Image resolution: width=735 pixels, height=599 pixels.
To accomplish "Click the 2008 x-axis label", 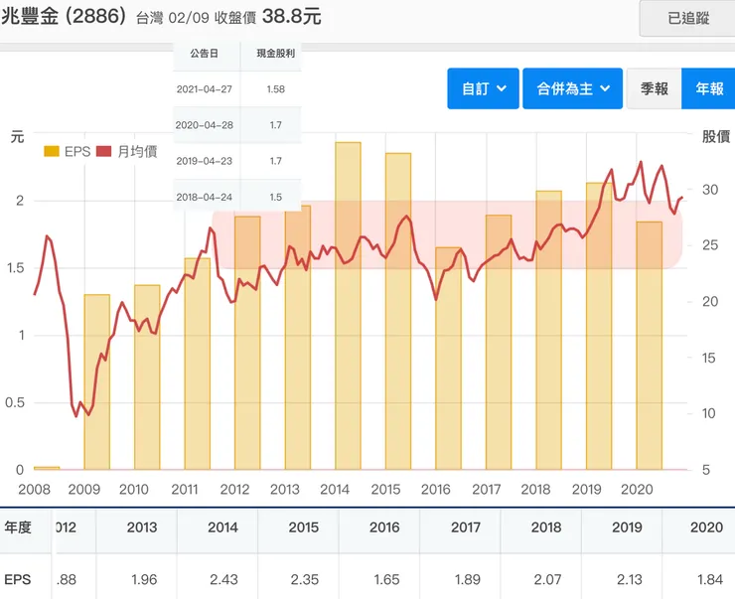I will tap(34, 490).
